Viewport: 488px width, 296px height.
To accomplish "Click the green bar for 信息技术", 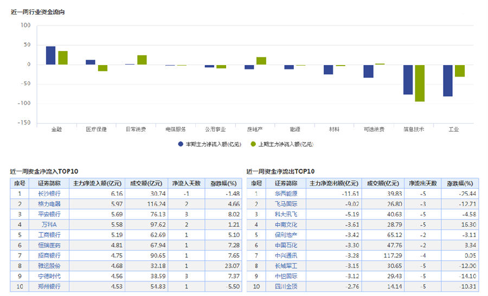I will coord(420,83).
